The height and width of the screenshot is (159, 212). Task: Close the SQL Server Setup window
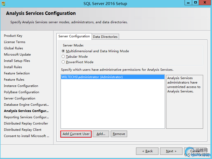point(205,2)
